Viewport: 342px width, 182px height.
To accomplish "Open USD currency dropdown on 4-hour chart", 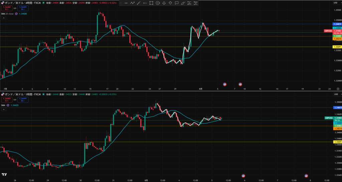I will [337, 3].
